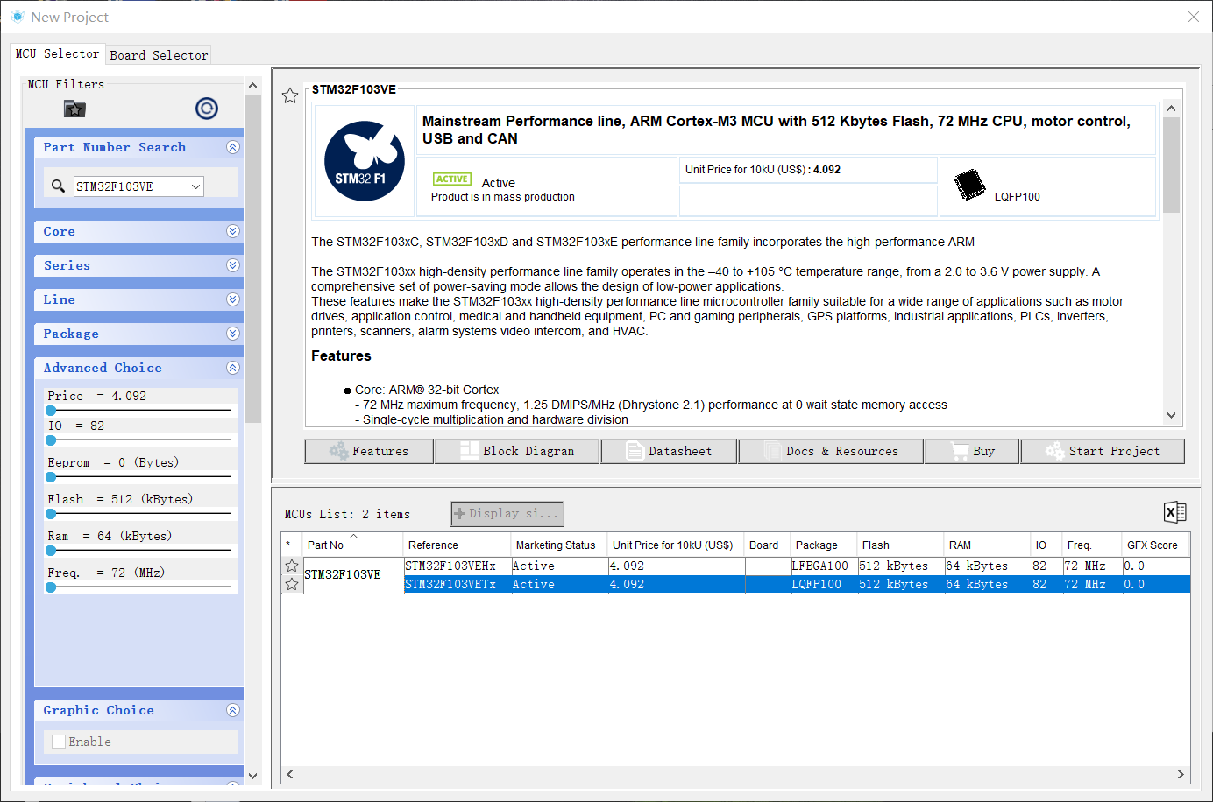The height and width of the screenshot is (802, 1213).
Task: Sort by the Reference column header
Action: click(456, 545)
